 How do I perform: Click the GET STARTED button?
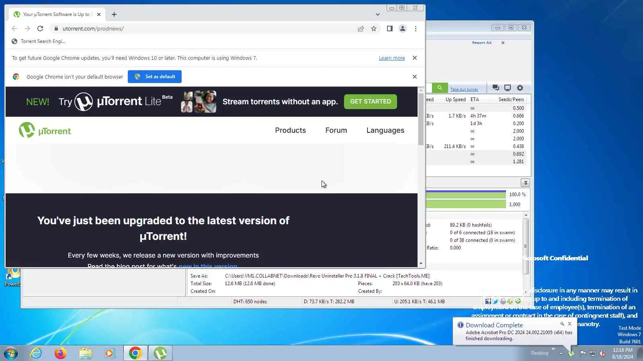371,101
